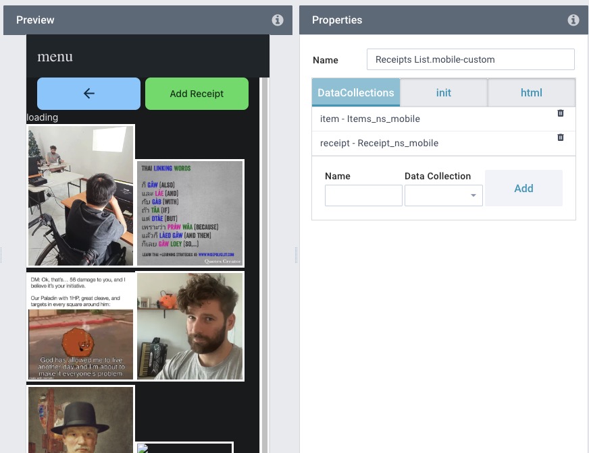Image resolution: width=589 pixels, height=453 pixels.
Task: Click the Paladin meme image
Action: coord(80,326)
